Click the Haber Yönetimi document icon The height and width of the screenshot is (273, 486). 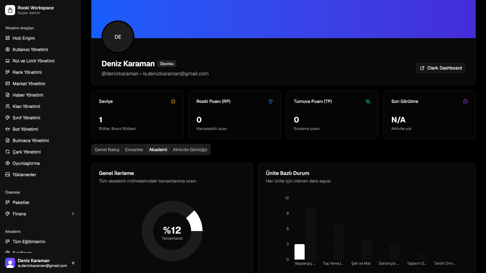point(8,95)
